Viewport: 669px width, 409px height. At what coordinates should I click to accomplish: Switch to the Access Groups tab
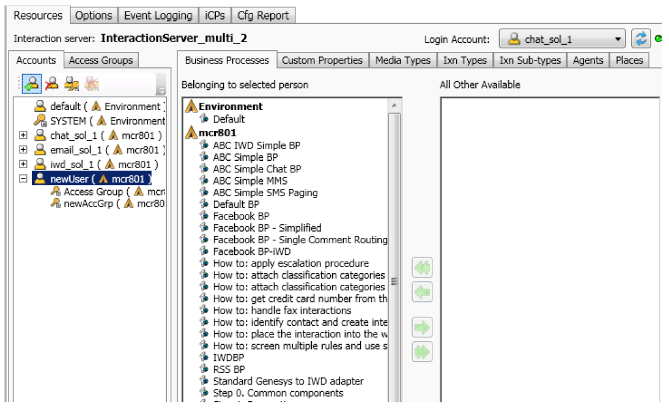[100, 60]
